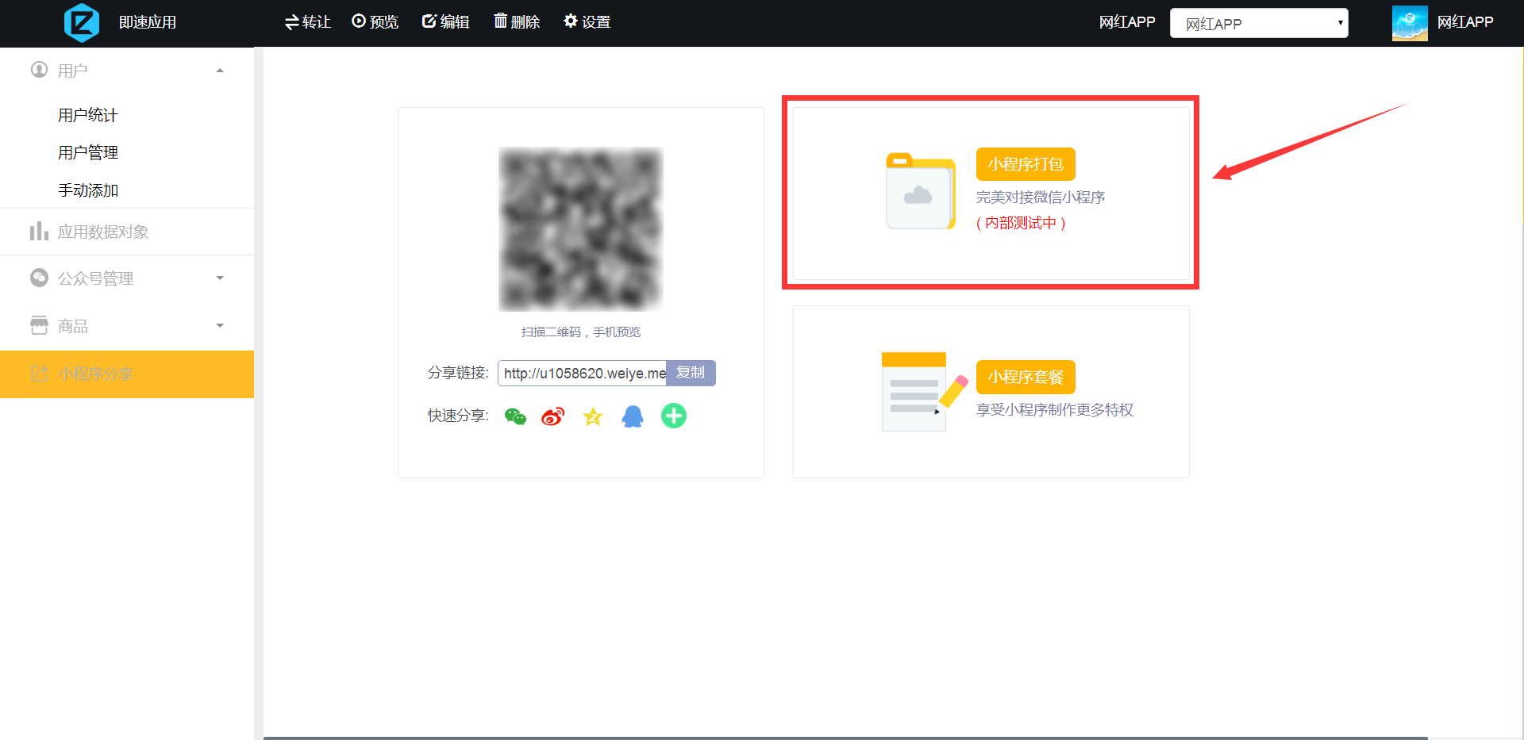Share via QQ penguin icon
Image resolution: width=1524 pixels, height=740 pixels.
point(633,416)
